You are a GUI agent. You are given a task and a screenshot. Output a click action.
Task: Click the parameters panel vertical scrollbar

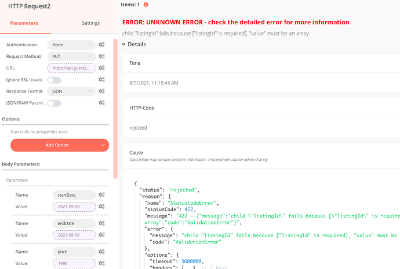[x=115, y=104]
